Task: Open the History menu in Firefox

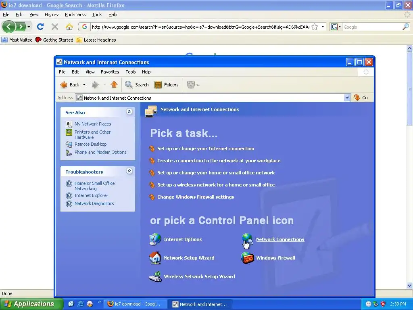Action: tap(51, 15)
